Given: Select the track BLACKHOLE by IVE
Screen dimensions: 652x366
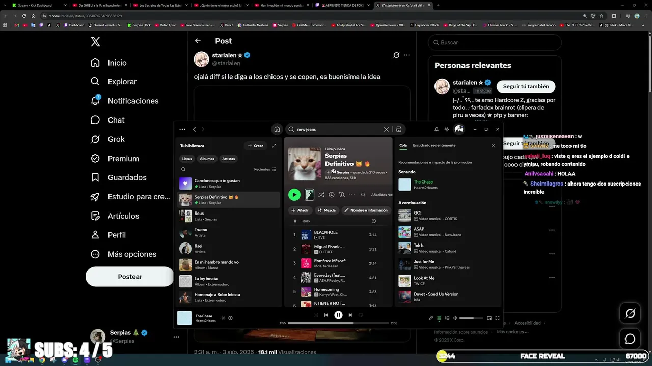Looking at the screenshot, I should pyautogui.click(x=338, y=235).
